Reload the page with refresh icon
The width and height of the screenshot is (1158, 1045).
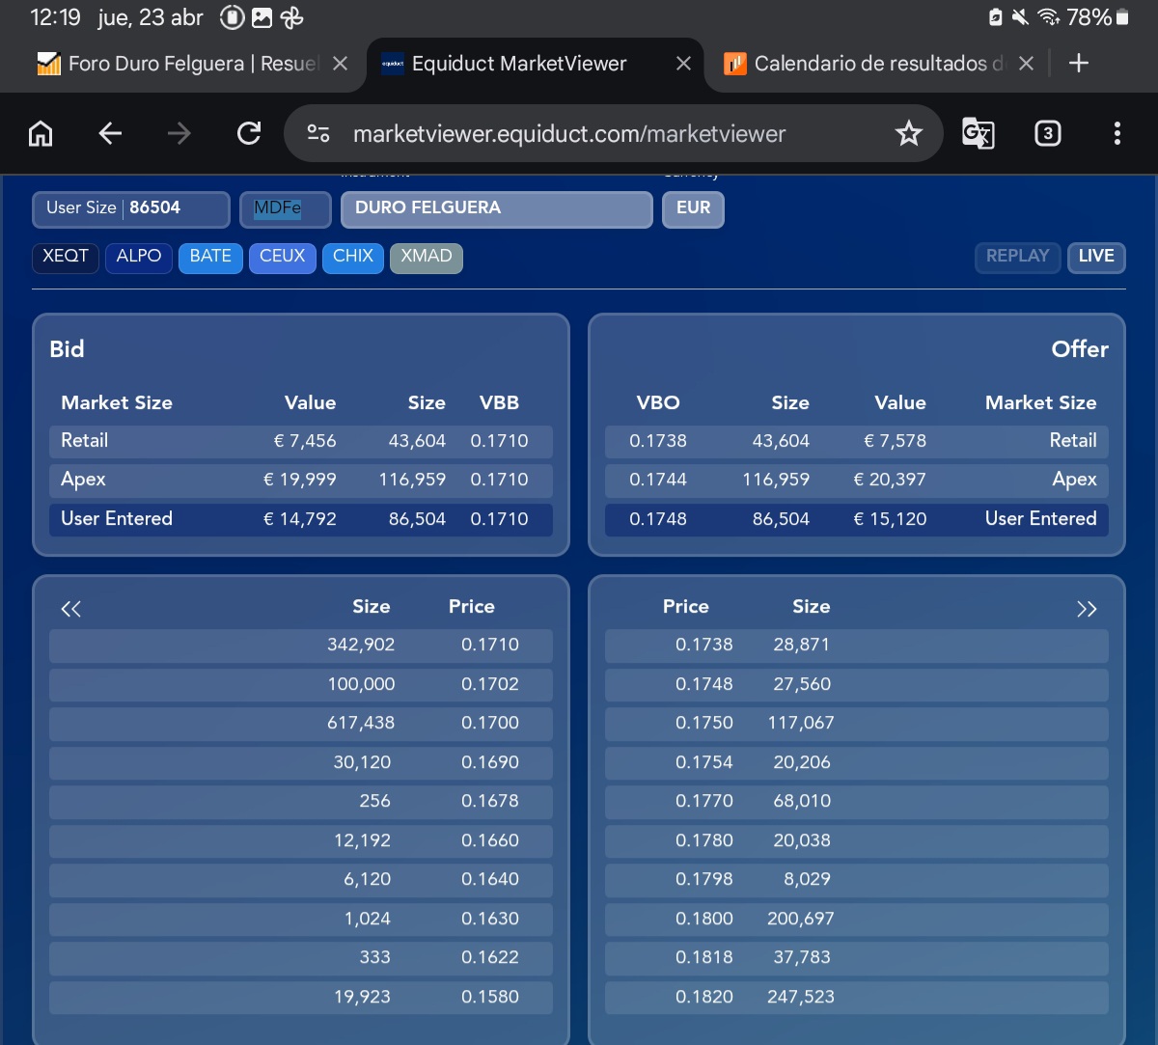[249, 133]
